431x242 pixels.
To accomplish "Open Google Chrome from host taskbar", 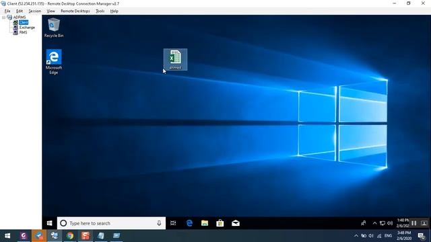I will (x=70, y=236).
